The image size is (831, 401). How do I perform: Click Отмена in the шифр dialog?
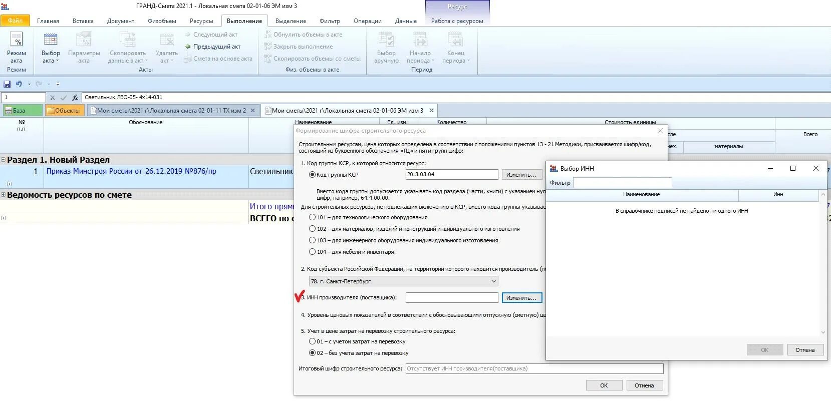pos(644,385)
